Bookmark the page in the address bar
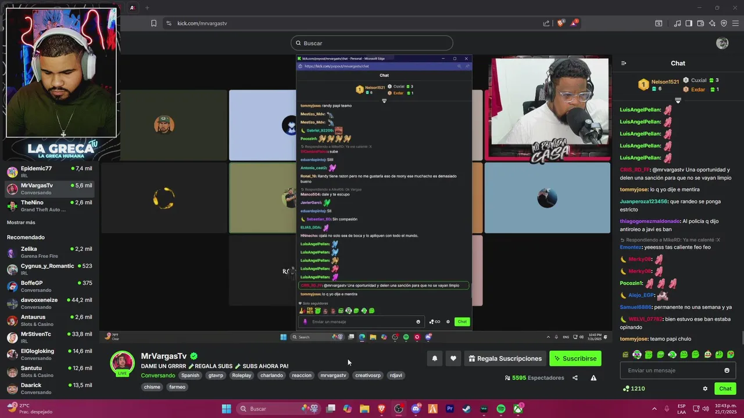 (153, 23)
